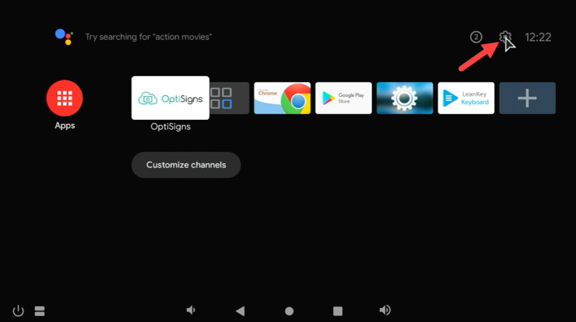Screen dimensions: 576x322
Task: Add a favorite app with plus tile
Action: 527,98
